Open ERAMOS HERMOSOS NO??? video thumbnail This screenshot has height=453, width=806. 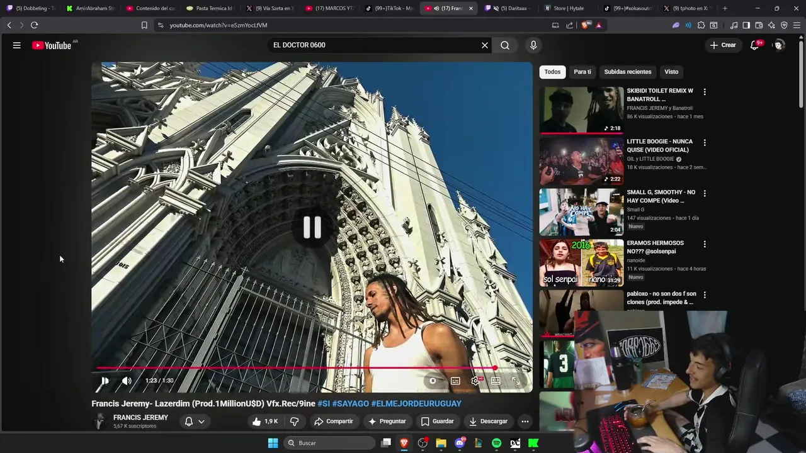coord(581,262)
